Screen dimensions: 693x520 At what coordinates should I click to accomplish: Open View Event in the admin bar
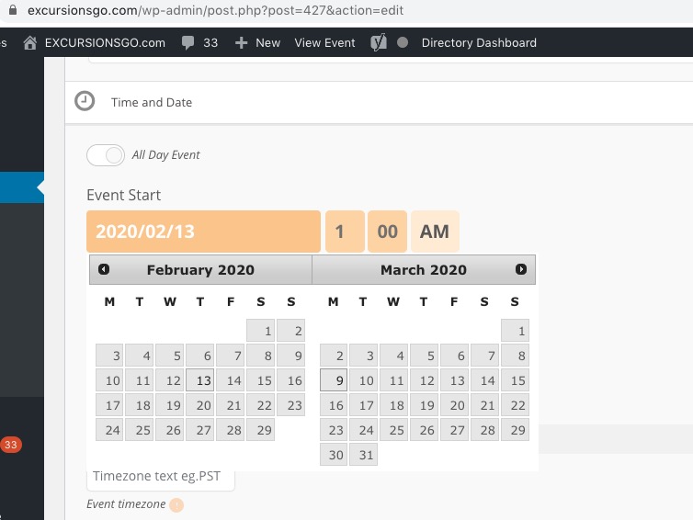[324, 42]
